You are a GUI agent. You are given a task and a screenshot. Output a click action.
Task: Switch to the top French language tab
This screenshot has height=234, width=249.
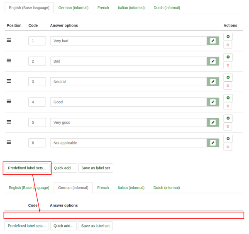103,7
